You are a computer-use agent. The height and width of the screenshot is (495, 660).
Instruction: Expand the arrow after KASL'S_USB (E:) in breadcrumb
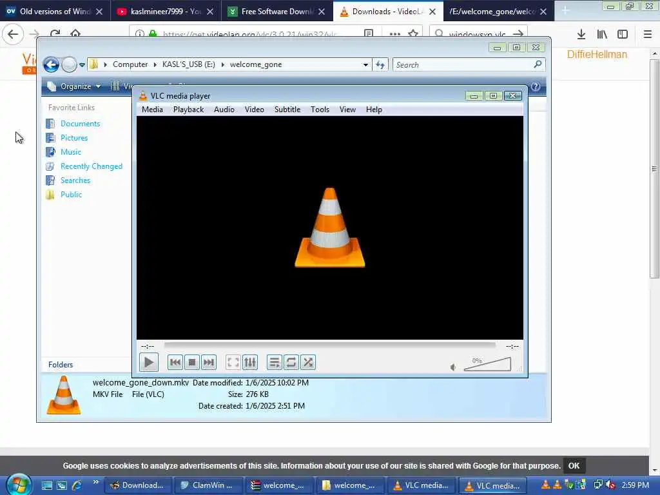222,64
